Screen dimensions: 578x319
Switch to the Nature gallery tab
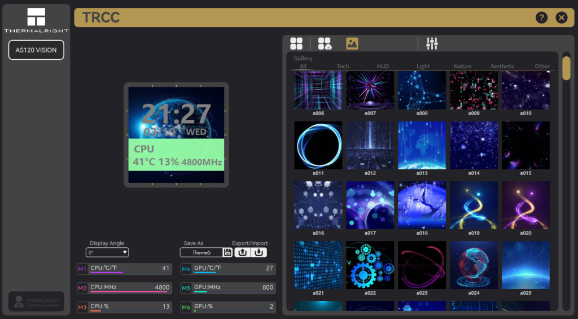(462, 66)
